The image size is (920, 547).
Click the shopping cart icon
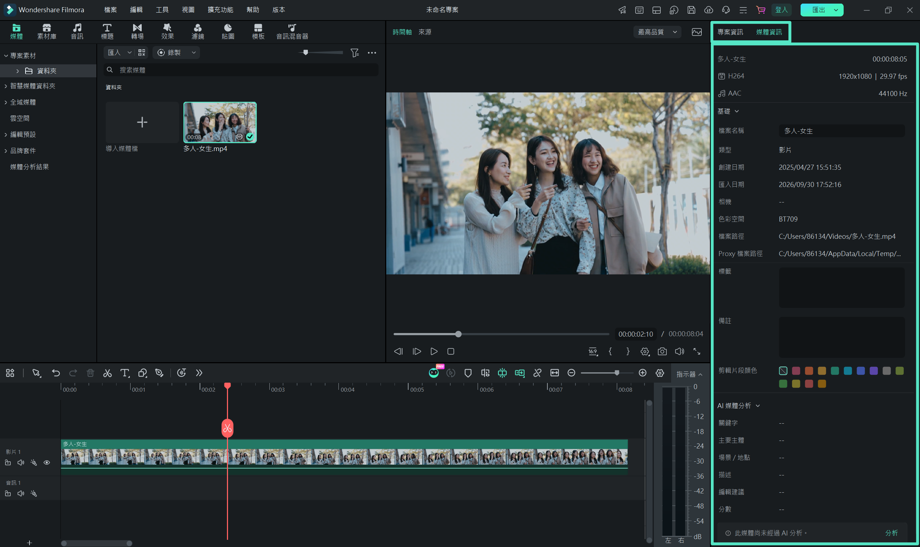tap(760, 10)
